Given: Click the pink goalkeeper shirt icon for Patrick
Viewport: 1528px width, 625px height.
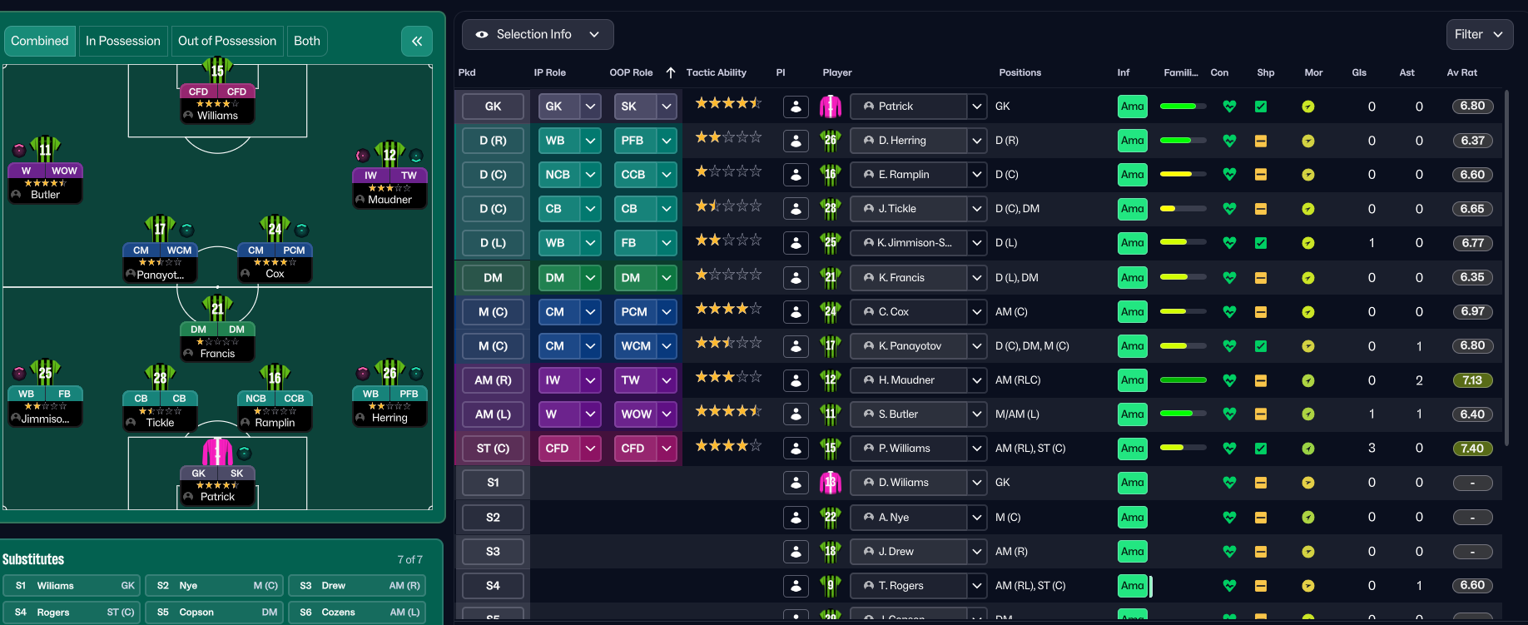Looking at the screenshot, I should [x=830, y=107].
